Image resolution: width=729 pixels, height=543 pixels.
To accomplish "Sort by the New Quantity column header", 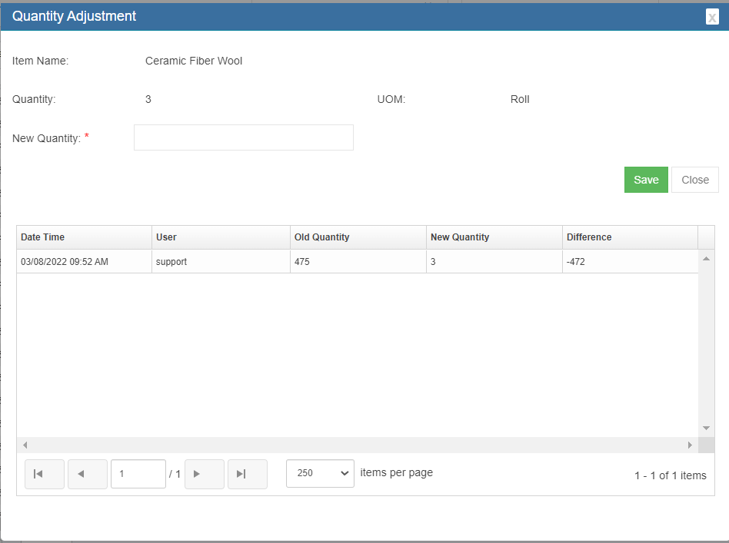I will pos(460,237).
